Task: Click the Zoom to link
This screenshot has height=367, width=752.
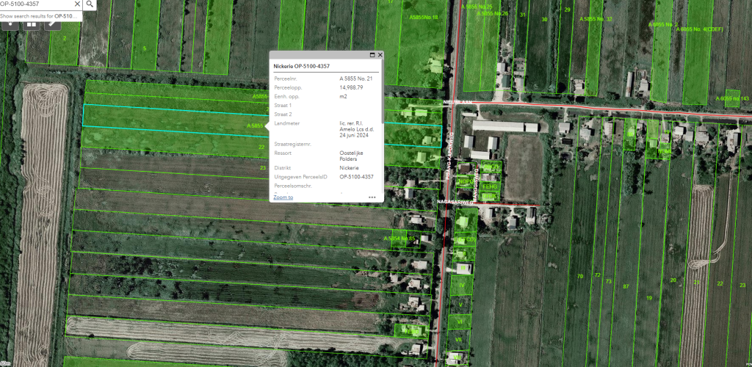Action: tap(283, 197)
